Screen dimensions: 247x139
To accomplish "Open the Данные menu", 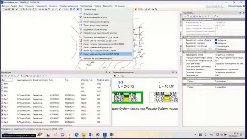I will pyautogui.click(x=5, y=6).
